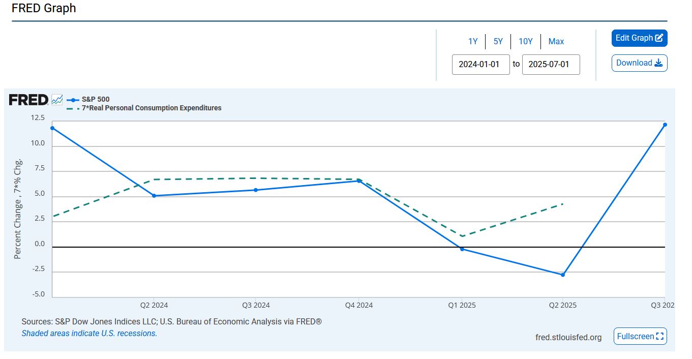Click 'Shaded areas indicate U.S. recessions' link
The height and width of the screenshot is (359, 692).
click(89, 334)
